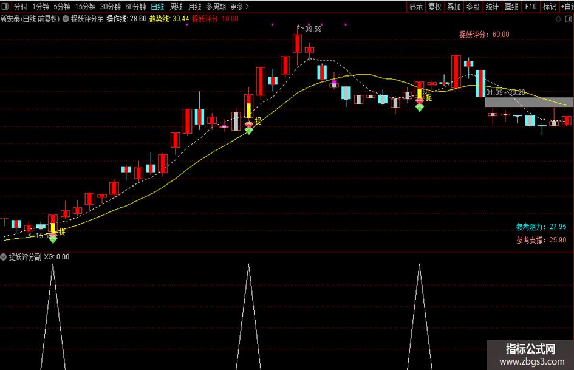Select the 1分钟 period
Image resolution: width=574 pixels, height=370 pixels.
point(41,7)
